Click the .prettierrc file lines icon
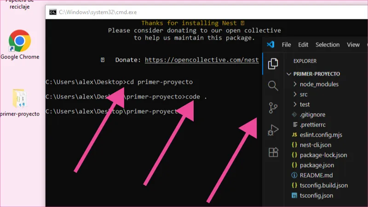368x207 pixels. [295, 125]
